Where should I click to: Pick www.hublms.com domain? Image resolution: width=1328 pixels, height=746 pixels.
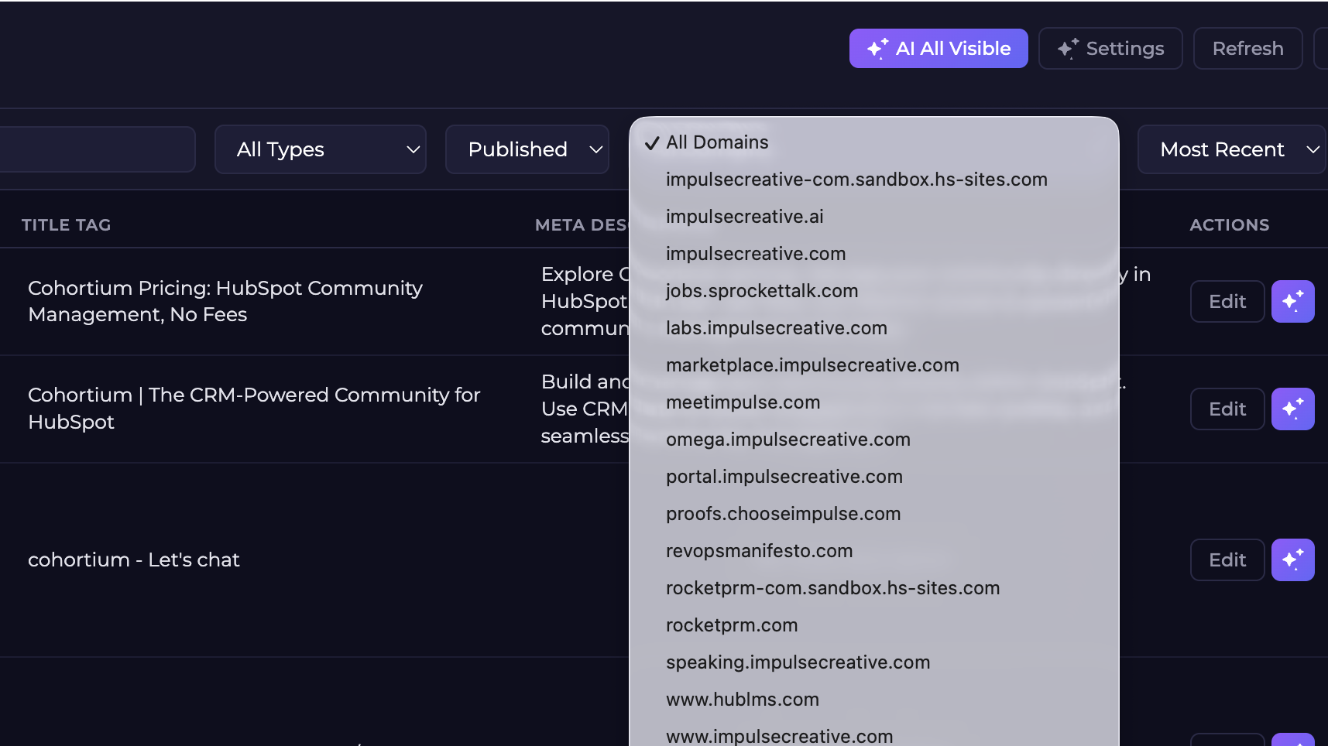pos(874,700)
